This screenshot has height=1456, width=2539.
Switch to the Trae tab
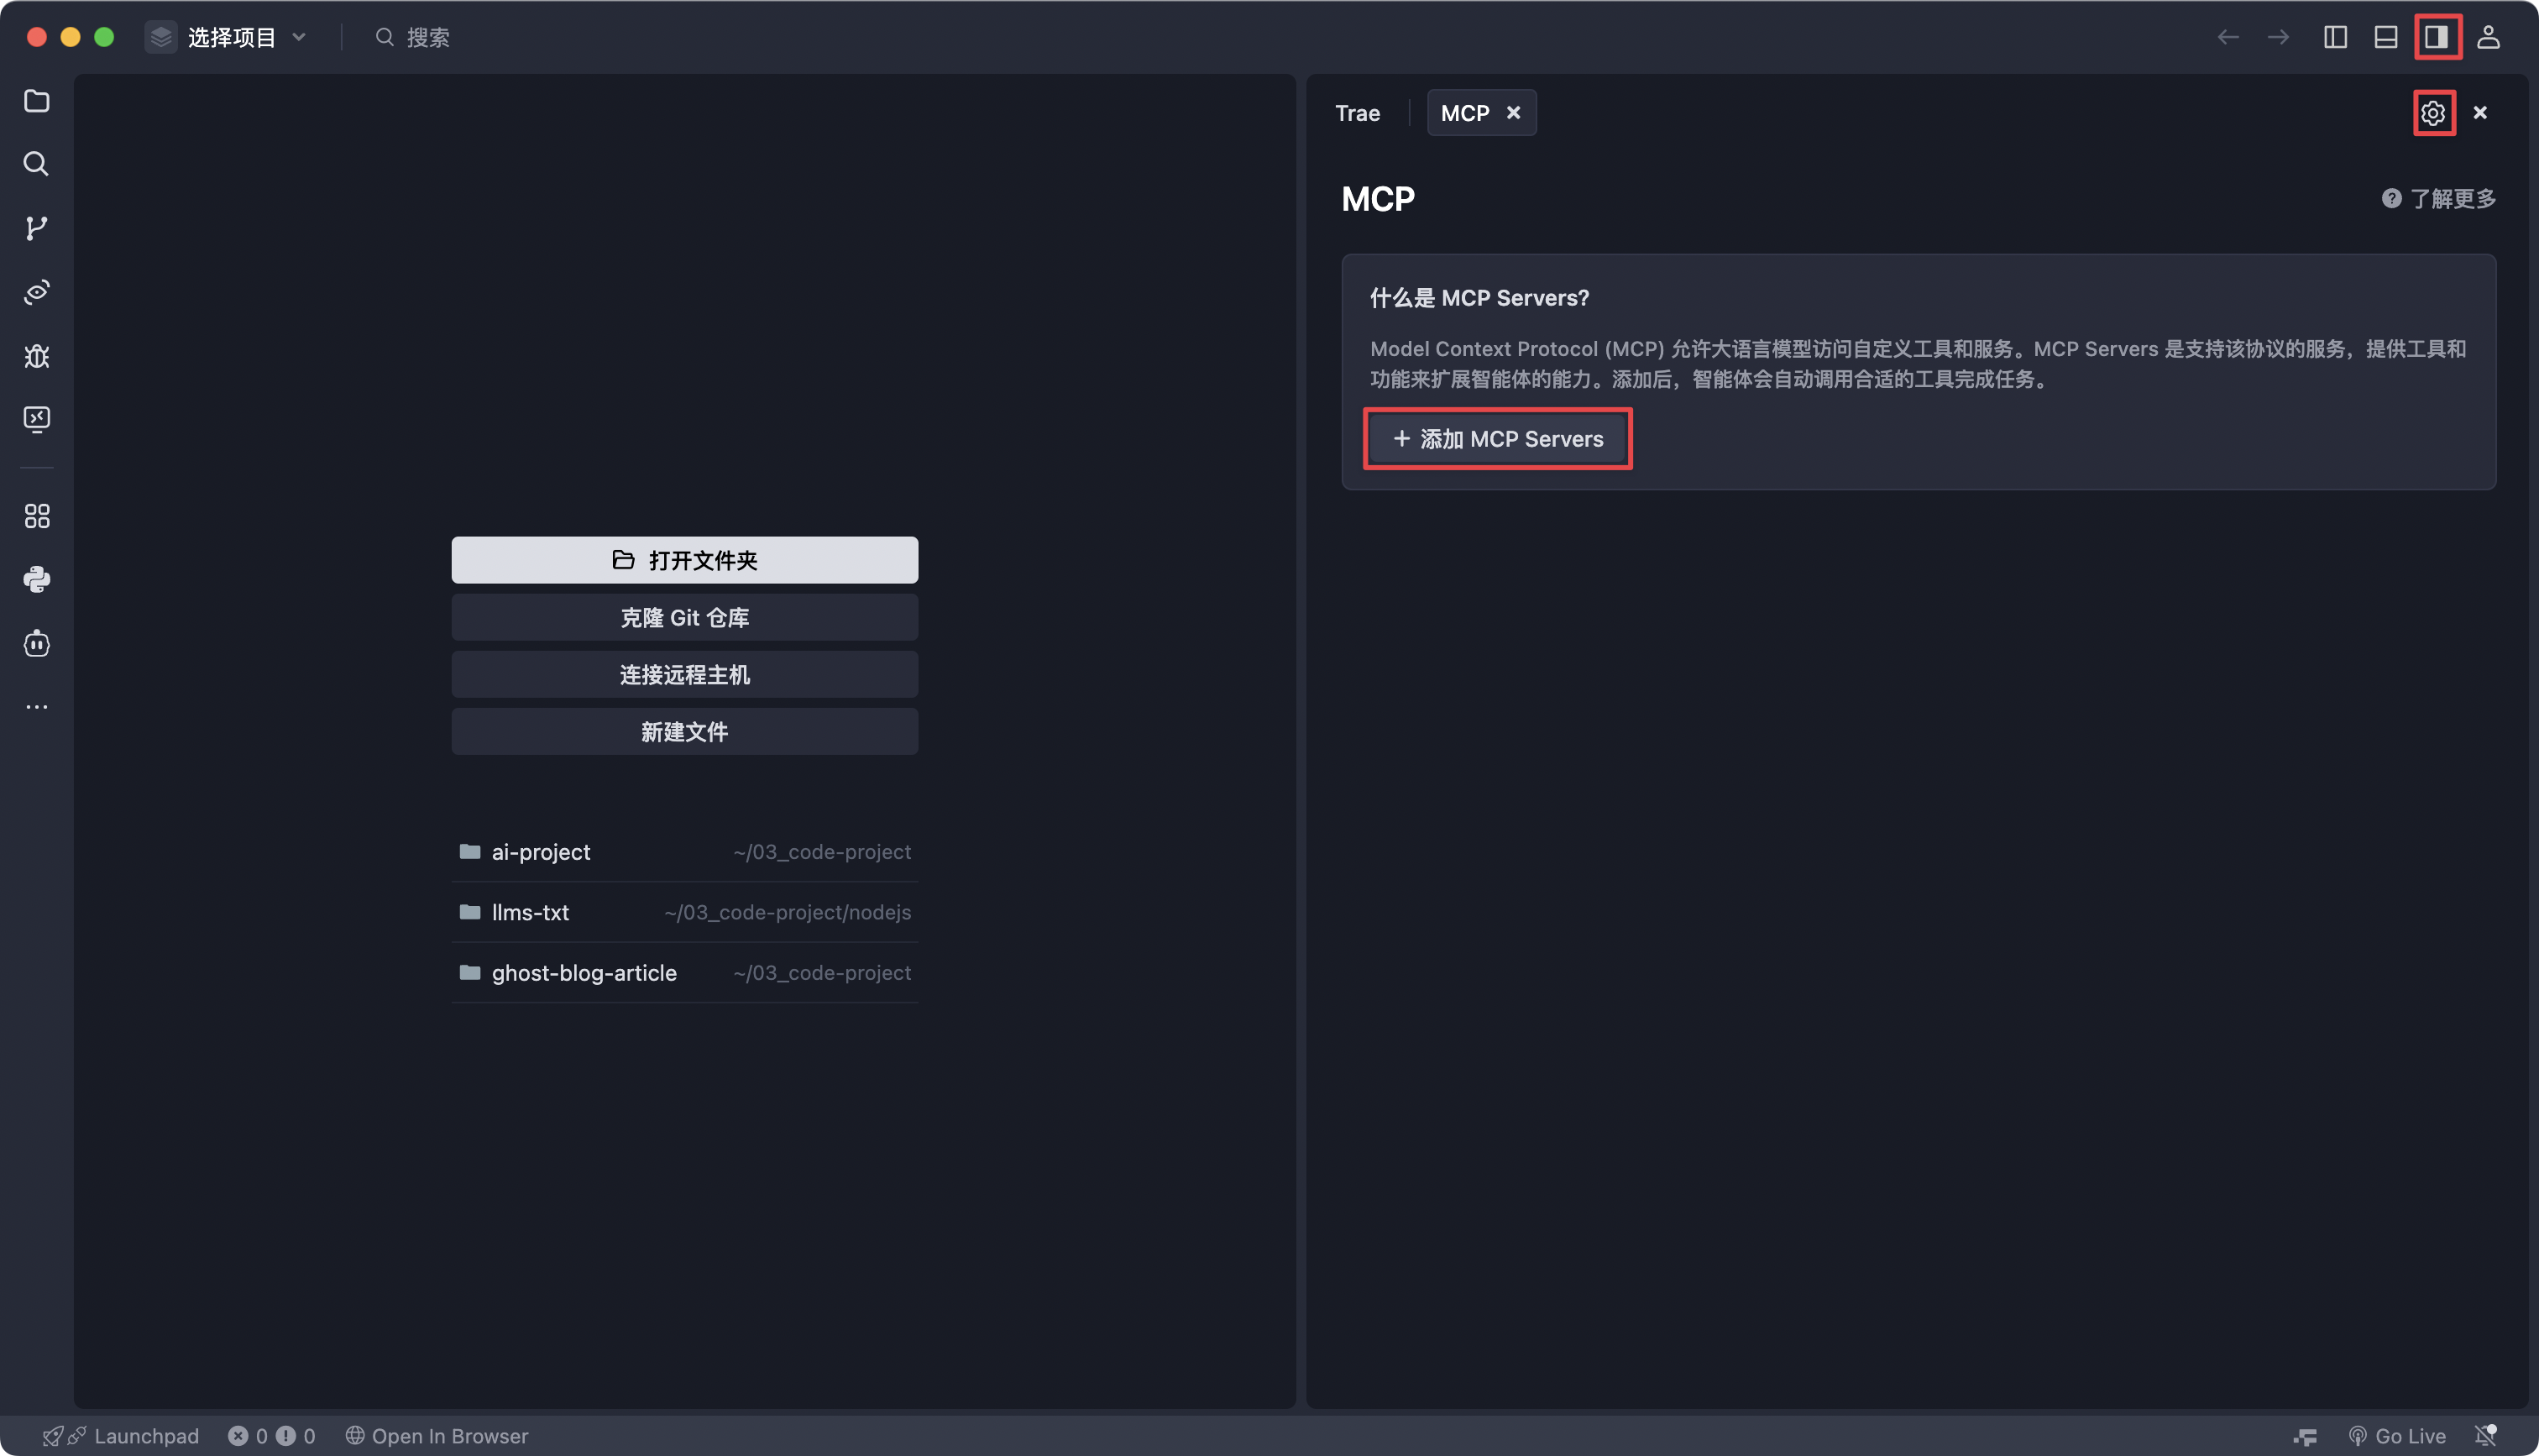point(1357,113)
